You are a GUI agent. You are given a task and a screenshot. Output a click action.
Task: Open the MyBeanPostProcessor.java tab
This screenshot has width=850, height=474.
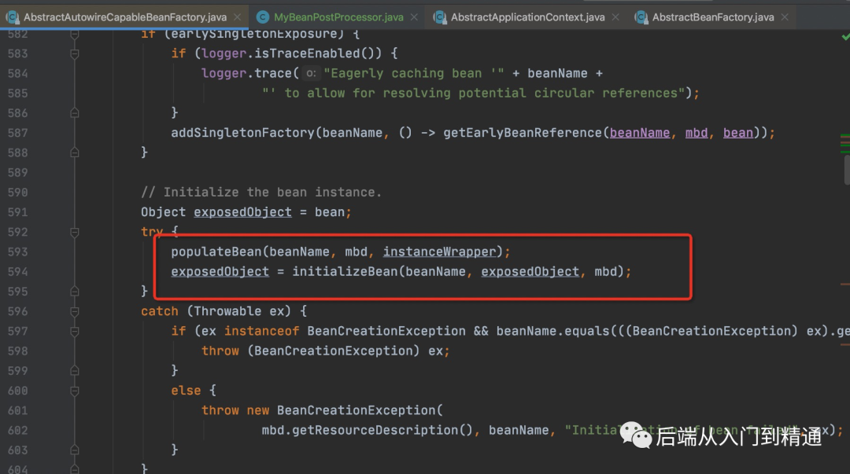click(338, 17)
